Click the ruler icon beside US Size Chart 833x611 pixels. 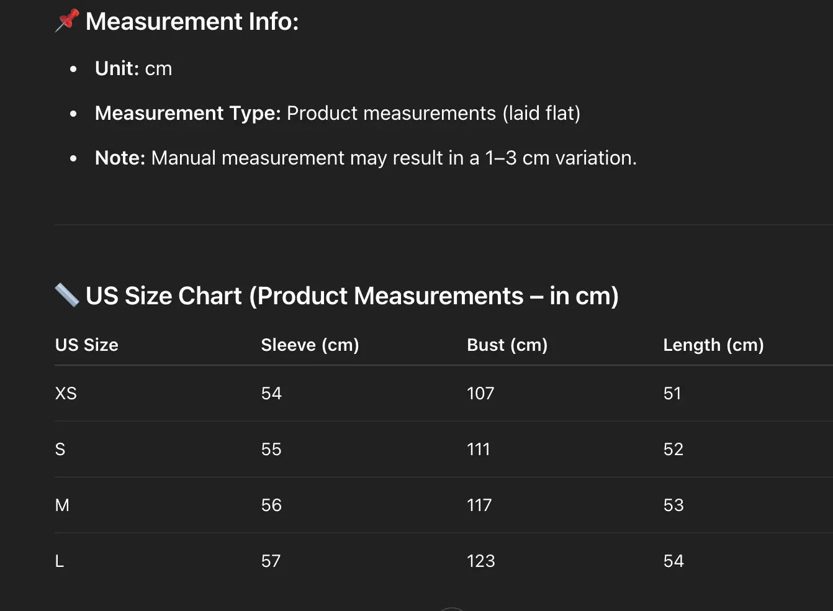67,296
